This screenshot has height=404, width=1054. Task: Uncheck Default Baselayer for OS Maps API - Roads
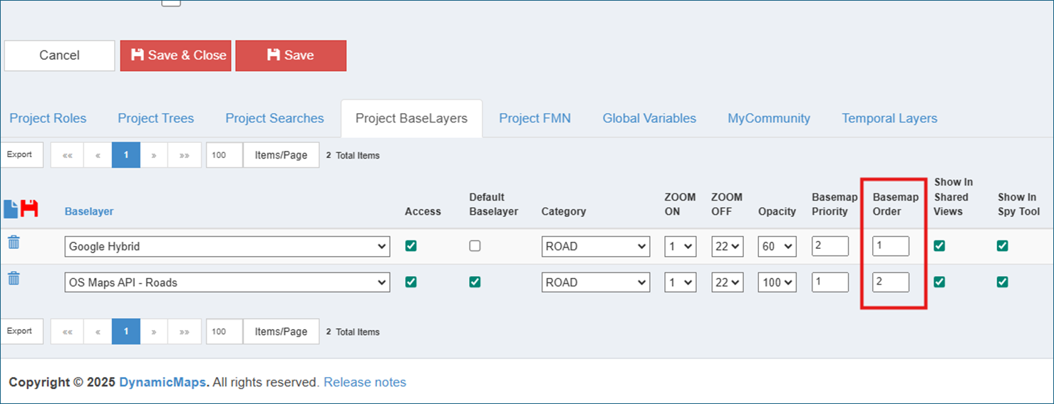[475, 282]
